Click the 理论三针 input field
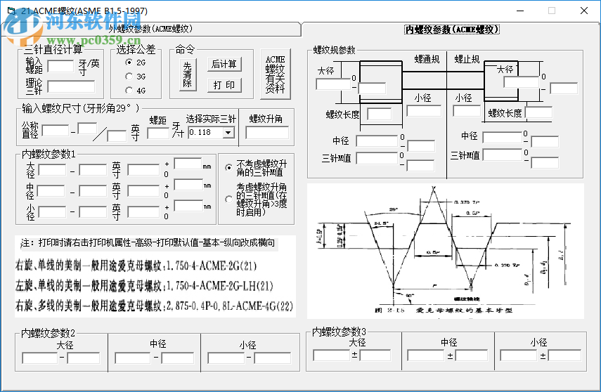This screenshot has width=601, height=392. [x=71, y=86]
